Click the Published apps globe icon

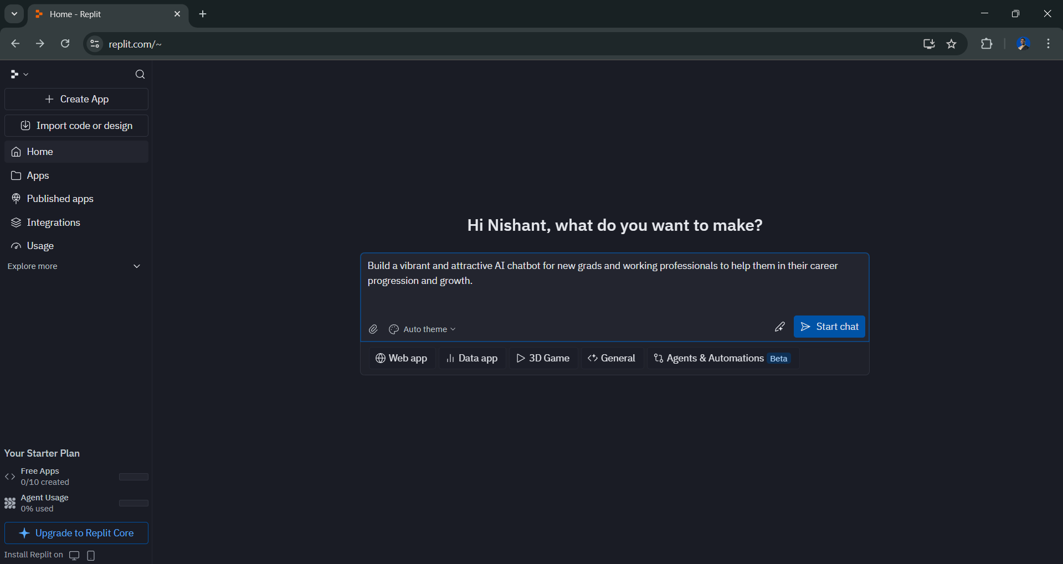click(x=16, y=199)
